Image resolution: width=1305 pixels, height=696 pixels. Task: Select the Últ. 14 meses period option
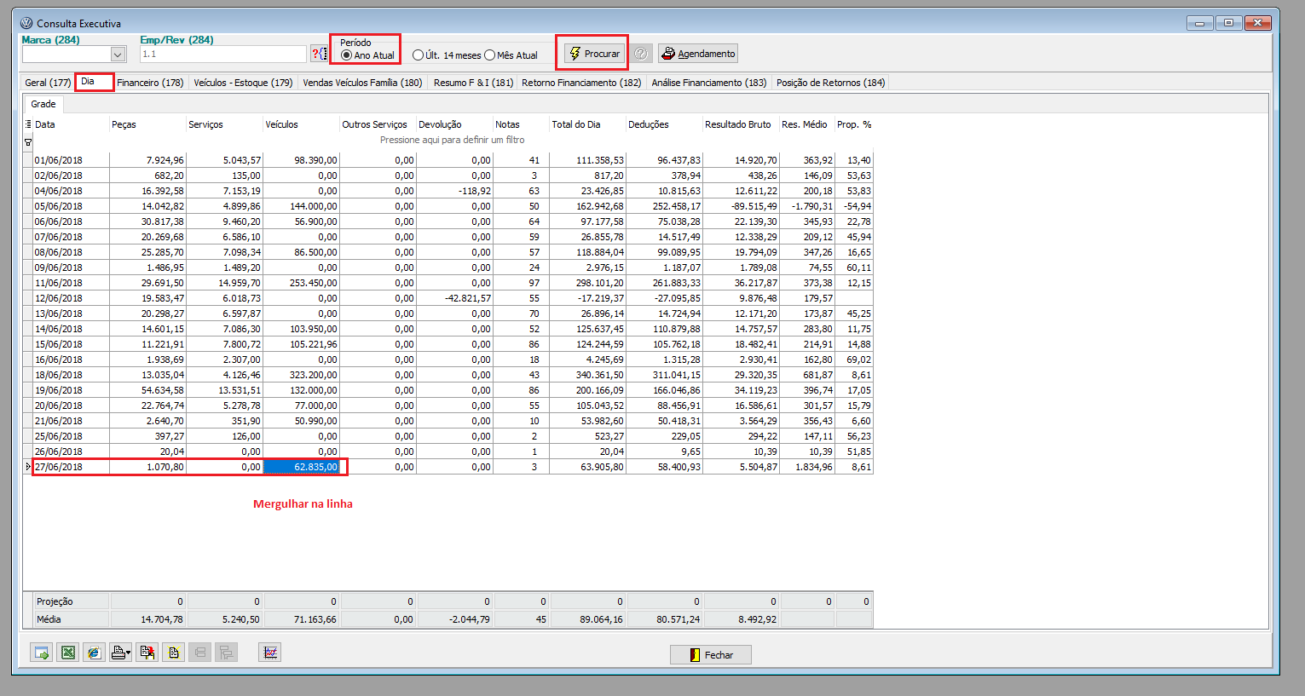coord(447,55)
